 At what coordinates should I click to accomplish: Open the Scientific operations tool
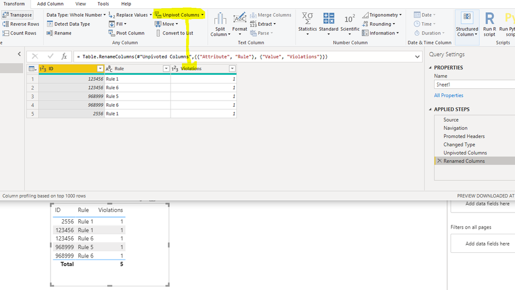[350, 24]
